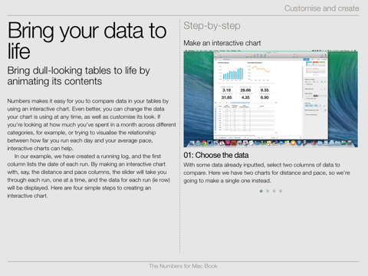Click the 'Step-by-step' heading
368x276 pixels.
pos(212,26)
